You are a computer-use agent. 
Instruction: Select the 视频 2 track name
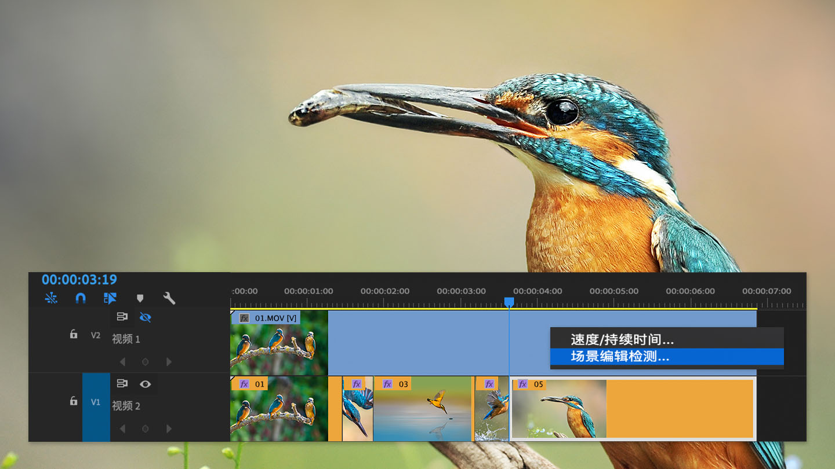[126, 406]
